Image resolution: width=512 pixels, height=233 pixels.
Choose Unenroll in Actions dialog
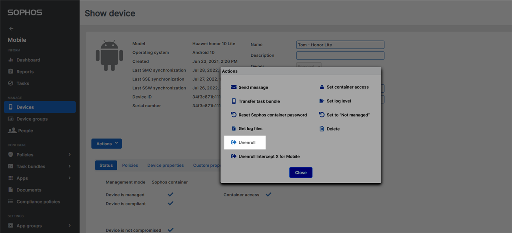[246, 142]
